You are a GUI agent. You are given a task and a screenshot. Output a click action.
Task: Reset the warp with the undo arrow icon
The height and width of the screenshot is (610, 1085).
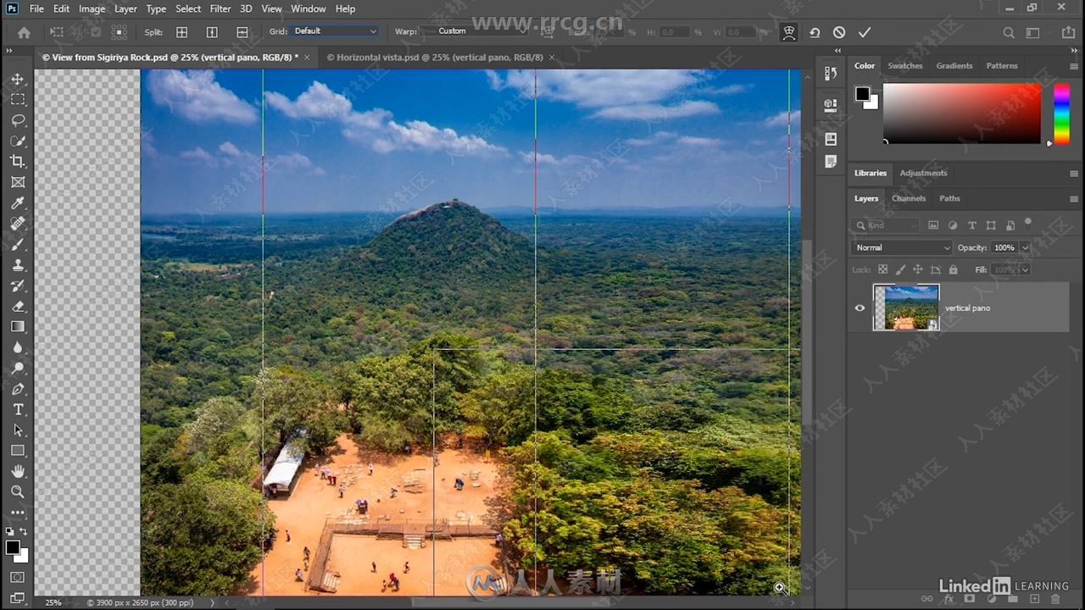click(814, 32)
